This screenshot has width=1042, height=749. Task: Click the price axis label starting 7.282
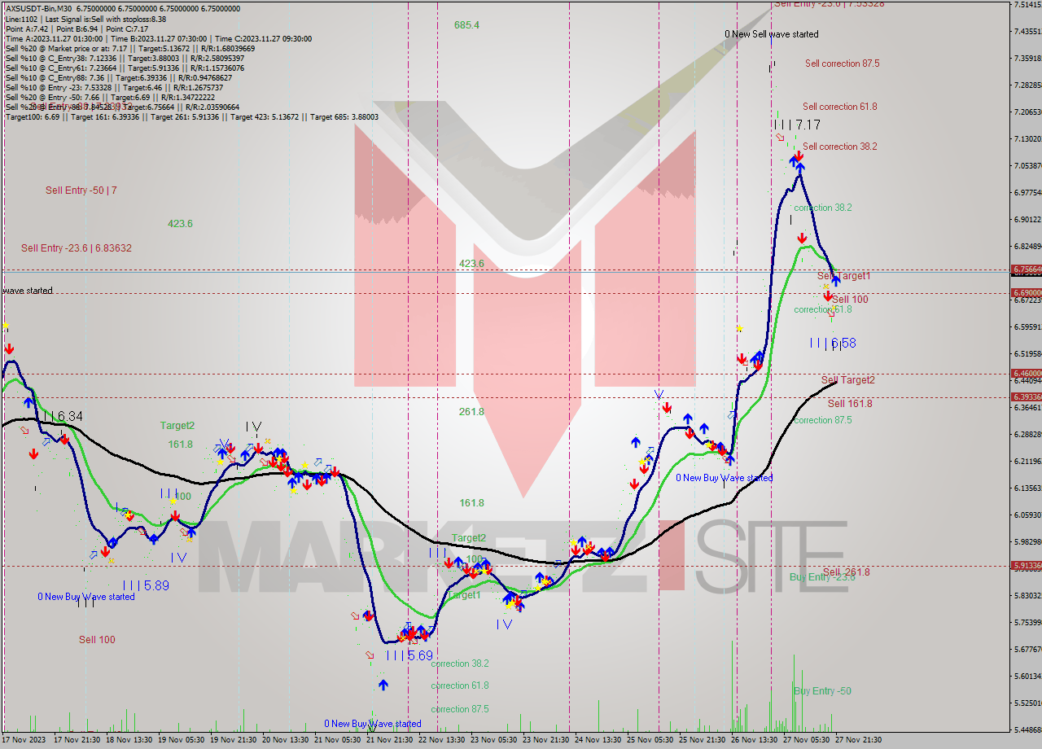coord(1027,85)
